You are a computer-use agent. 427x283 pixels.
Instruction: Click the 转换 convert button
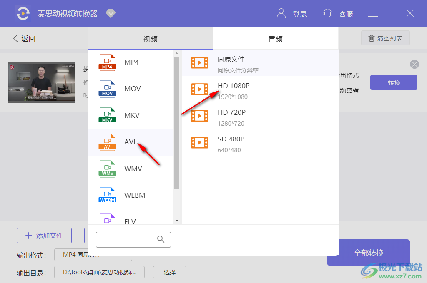click(394, 82)
